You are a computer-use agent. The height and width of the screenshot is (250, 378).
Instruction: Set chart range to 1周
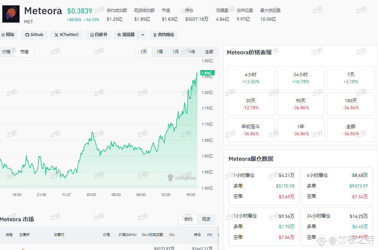(159, 52)
